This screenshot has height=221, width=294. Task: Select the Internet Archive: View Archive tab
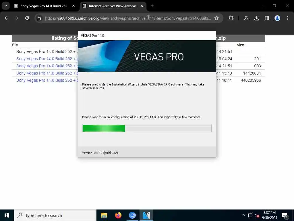(x=113, y=6)
